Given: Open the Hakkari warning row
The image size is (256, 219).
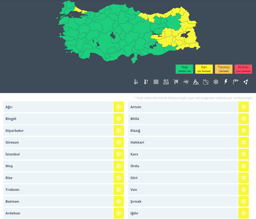Looking at the screenshot, I should (x=183, y=142).
